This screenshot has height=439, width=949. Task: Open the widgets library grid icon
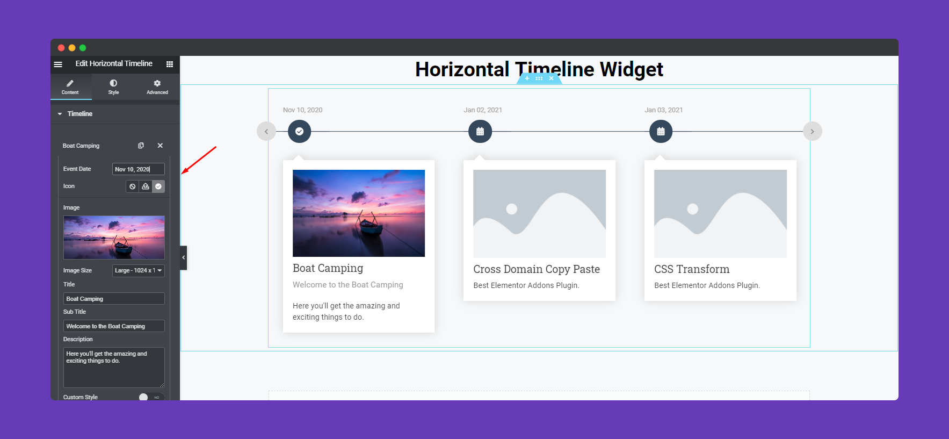point(170,64)
